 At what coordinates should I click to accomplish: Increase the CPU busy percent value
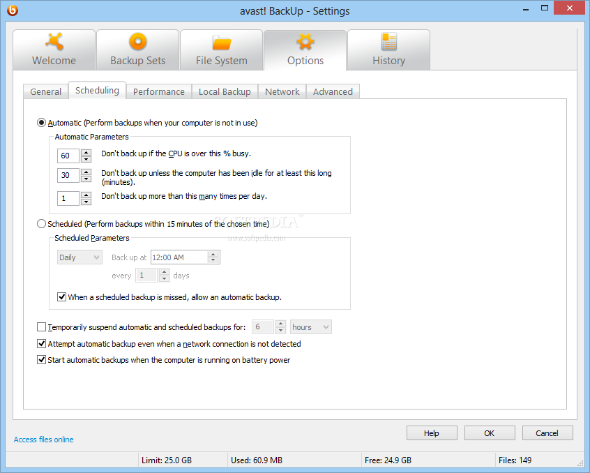86,152
